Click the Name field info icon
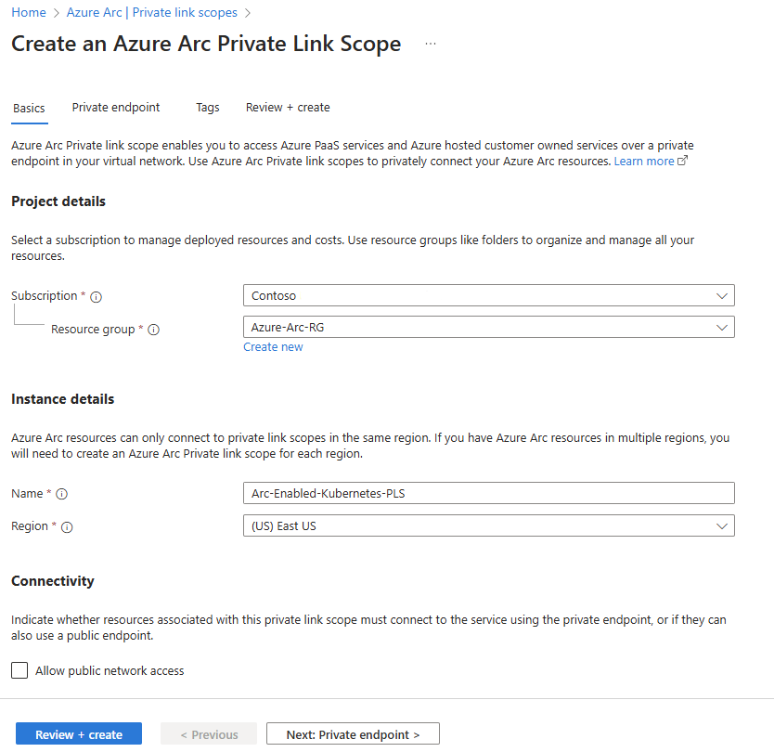774x752 pixels. coord(62,495)
